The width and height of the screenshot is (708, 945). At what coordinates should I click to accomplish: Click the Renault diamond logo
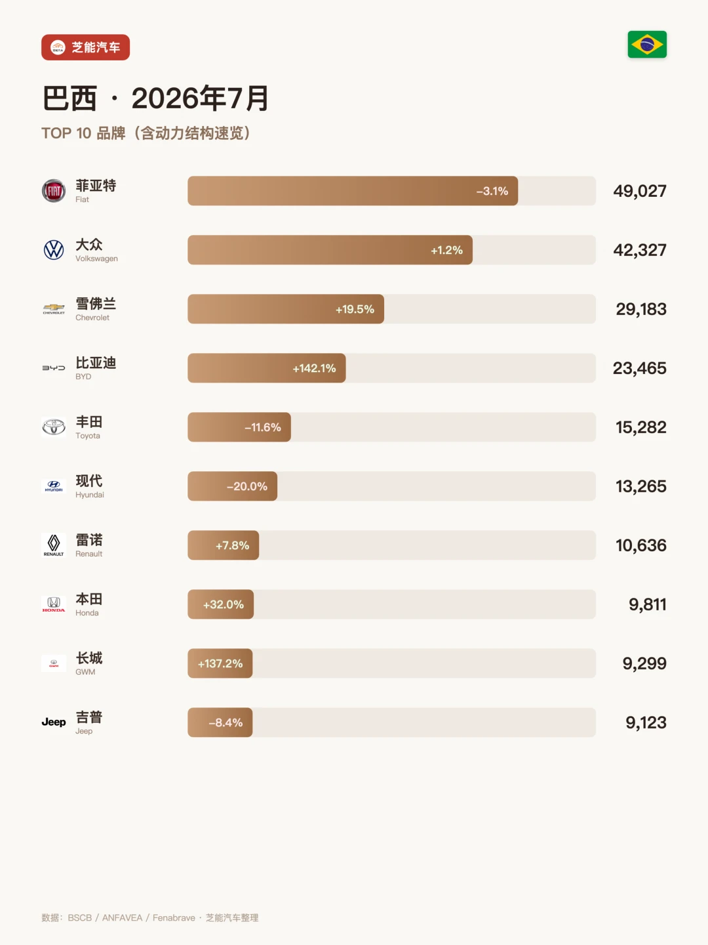coord(54,545)
